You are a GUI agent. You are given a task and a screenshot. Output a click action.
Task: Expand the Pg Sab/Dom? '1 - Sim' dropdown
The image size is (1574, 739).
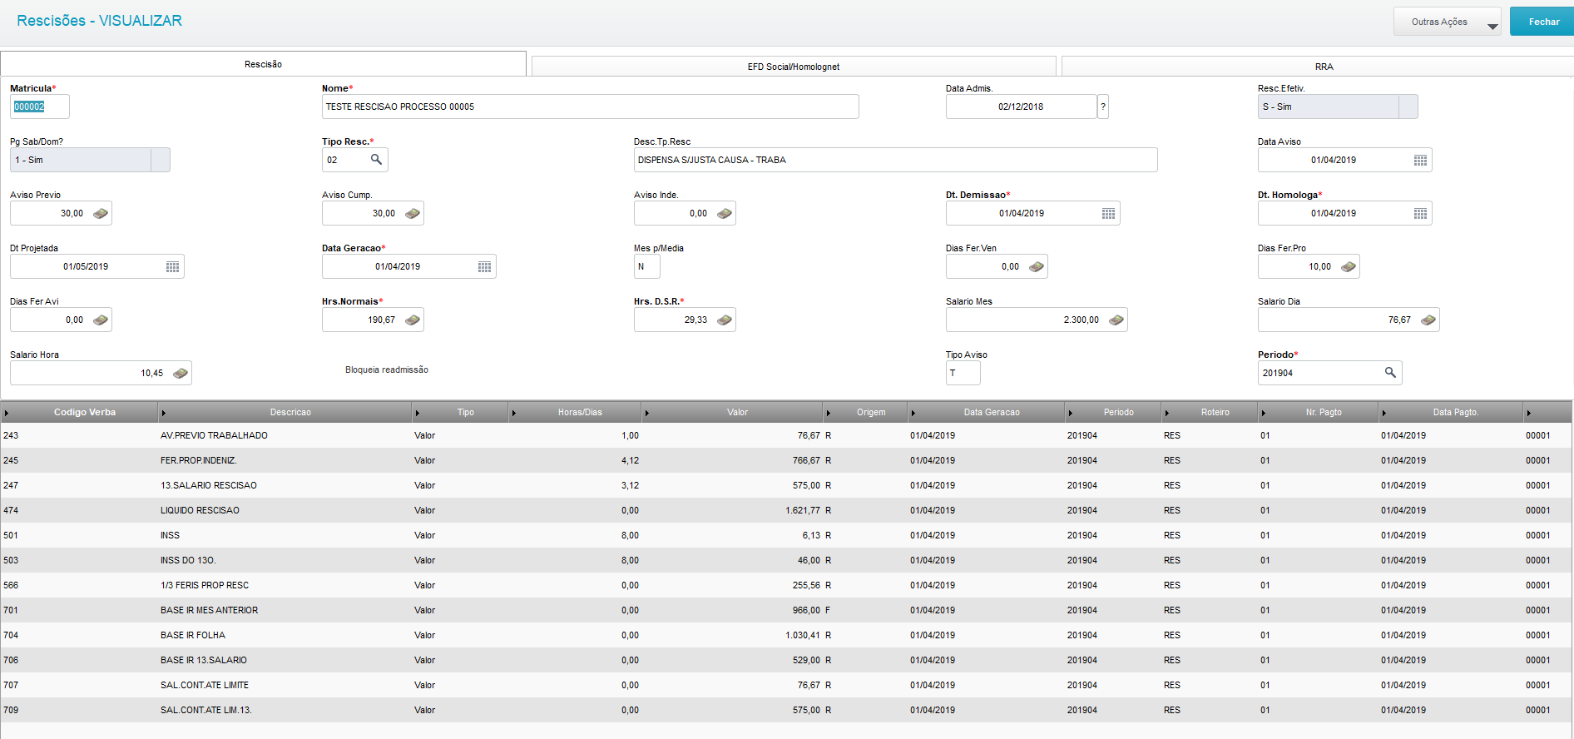coord(161,160)
